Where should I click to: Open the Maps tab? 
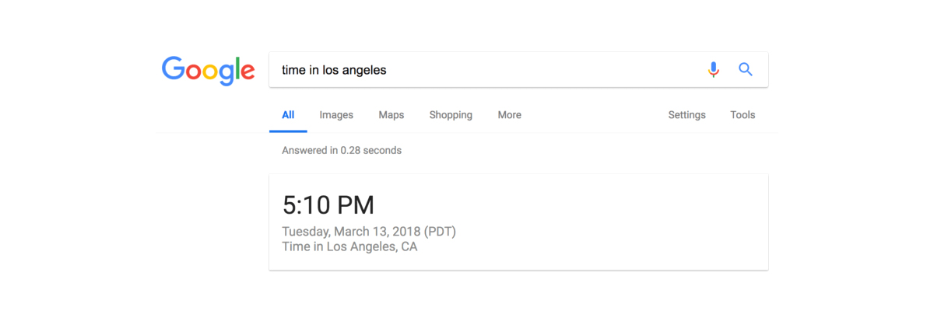(392, 115)
